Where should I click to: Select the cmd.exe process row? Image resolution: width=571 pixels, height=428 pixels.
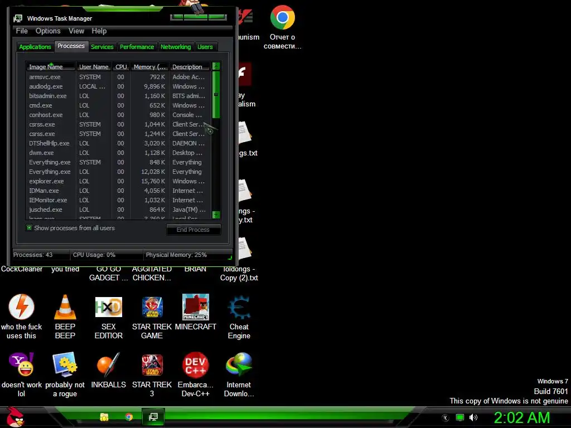click(x=118, y=105)
